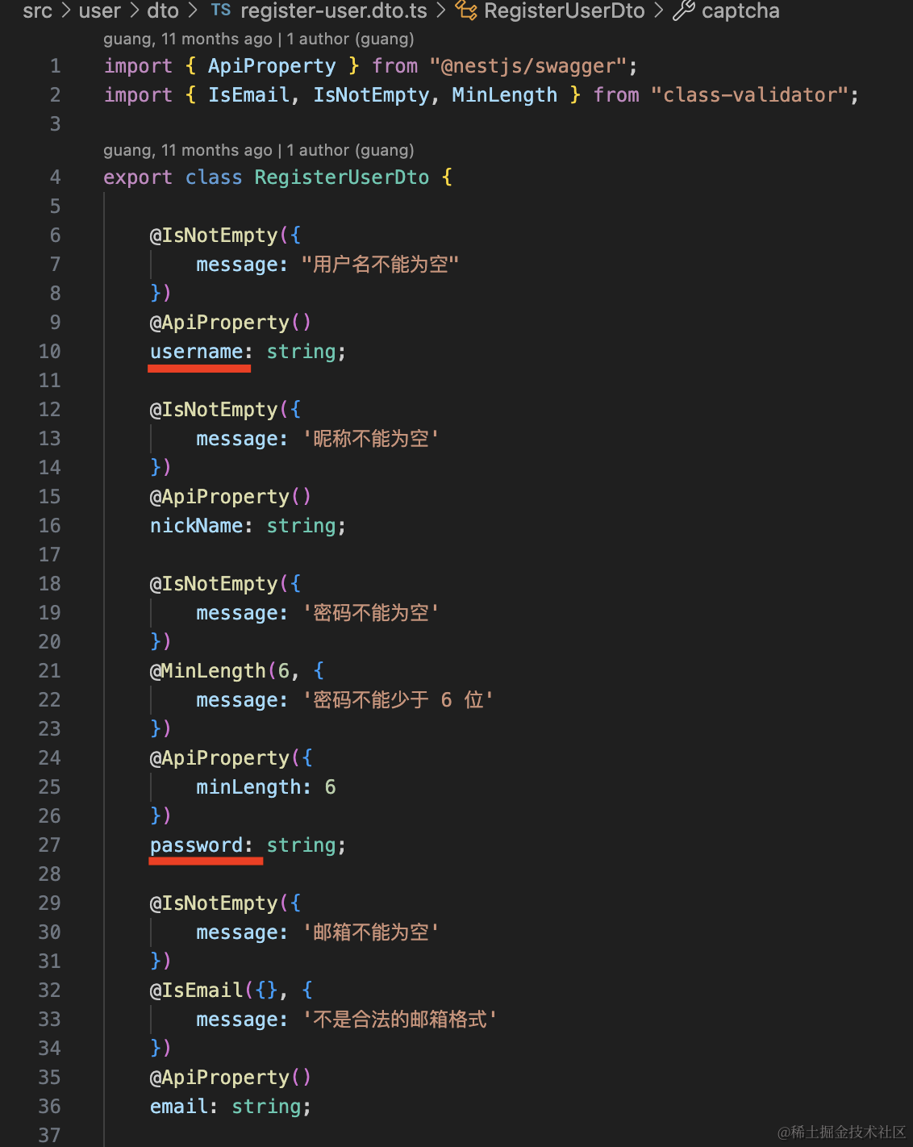Screen dimensions: 913x1147
Task: Place cursor on underlined password property
Action: click(x=197, y=845)
